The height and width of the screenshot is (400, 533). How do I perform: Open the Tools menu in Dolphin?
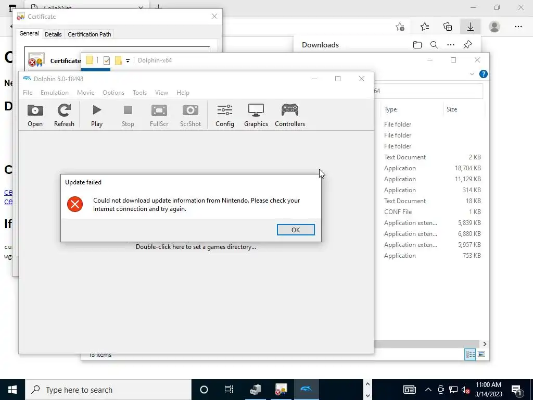139,93
